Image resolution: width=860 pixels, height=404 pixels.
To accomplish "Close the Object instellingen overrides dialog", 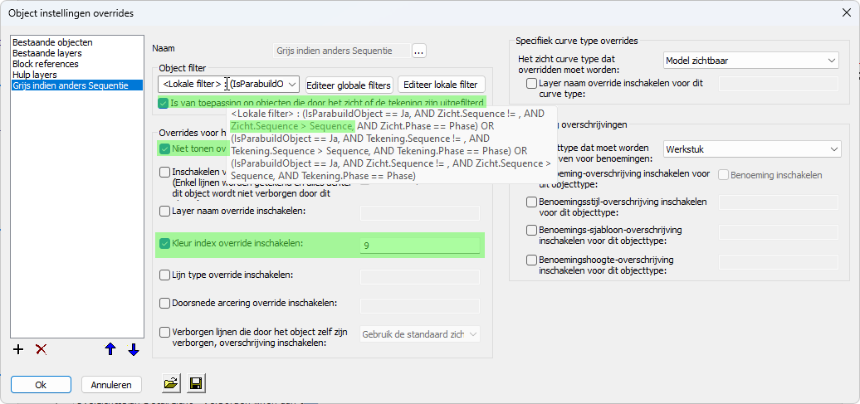I will [844, 12].
